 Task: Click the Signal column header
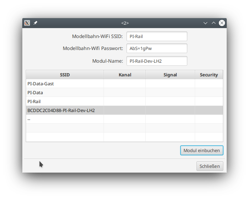pos(170,75)
